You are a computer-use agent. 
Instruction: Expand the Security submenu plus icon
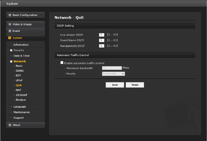[11, 50]
